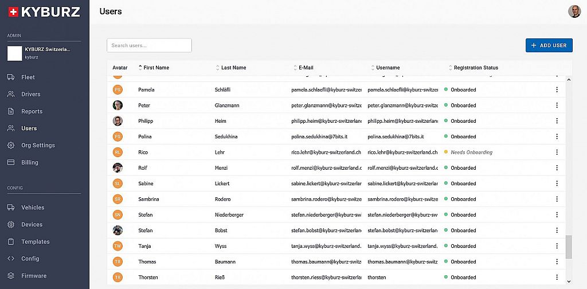Sort by Registration Status column
The height and width of the screenshot is (289, 587).
(x=476, y=68)
